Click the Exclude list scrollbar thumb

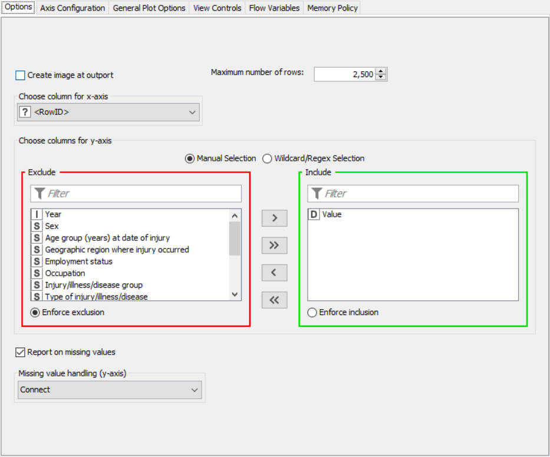tap(235, 239)
